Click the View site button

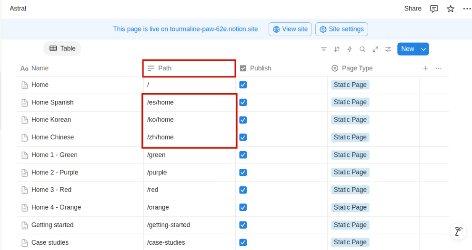290,29
